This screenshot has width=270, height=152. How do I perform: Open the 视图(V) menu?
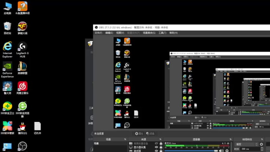[x=120, y=33]
